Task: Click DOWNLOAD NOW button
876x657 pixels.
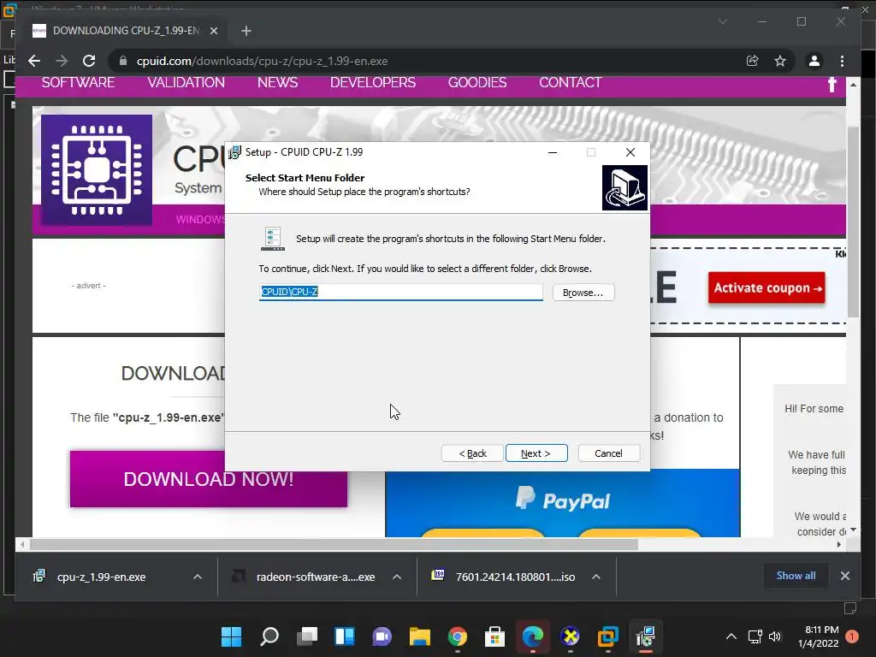Action: pos(209,479)
